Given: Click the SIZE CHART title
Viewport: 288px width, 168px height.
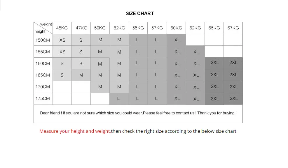Looking at the screenshot, I should [140, 13].
